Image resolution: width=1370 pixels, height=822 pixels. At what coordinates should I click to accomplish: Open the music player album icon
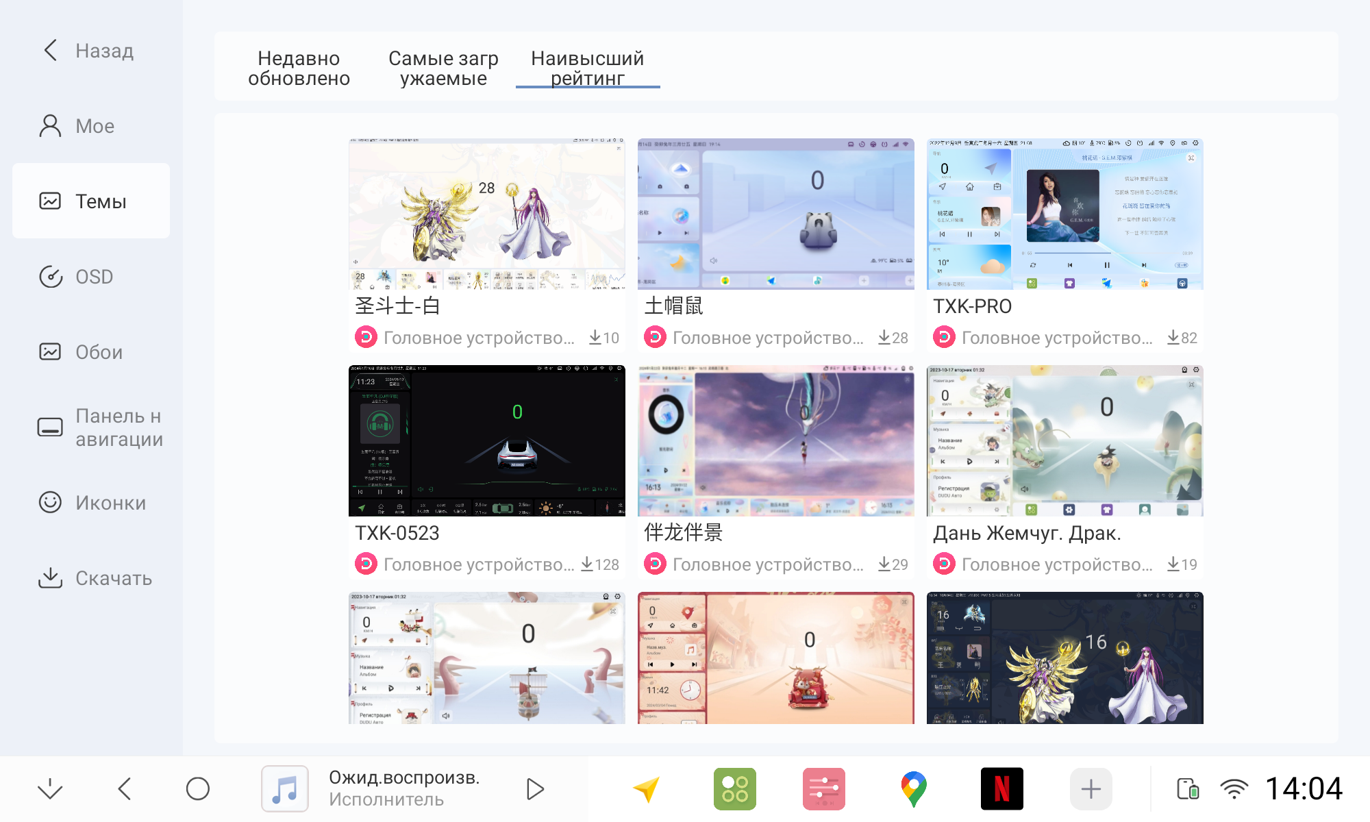(285, 789)
